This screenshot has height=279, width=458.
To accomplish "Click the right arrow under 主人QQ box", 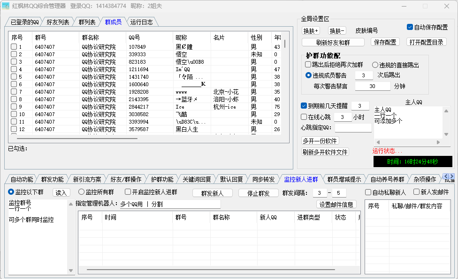I will tap(439, 142).
